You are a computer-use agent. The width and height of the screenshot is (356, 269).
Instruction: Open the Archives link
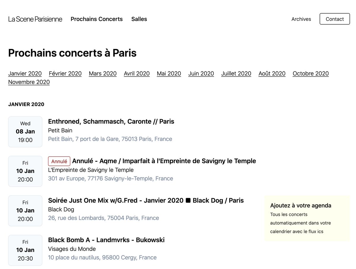(x=301, y=19)
